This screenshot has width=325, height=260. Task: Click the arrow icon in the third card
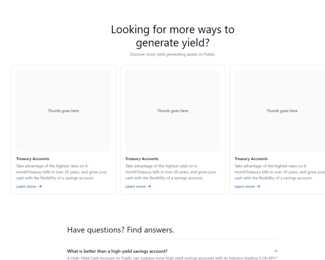pos(258,186)
